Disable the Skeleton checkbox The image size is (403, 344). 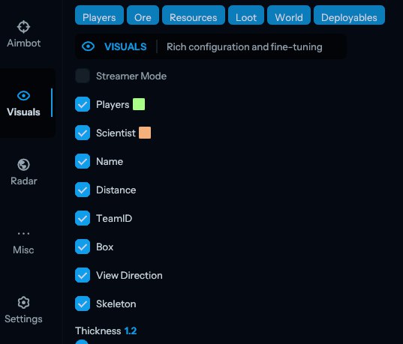83,304
